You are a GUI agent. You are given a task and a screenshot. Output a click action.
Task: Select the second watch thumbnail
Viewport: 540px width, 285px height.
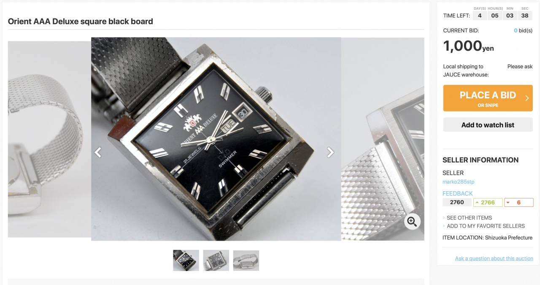[x=216, y=261]
